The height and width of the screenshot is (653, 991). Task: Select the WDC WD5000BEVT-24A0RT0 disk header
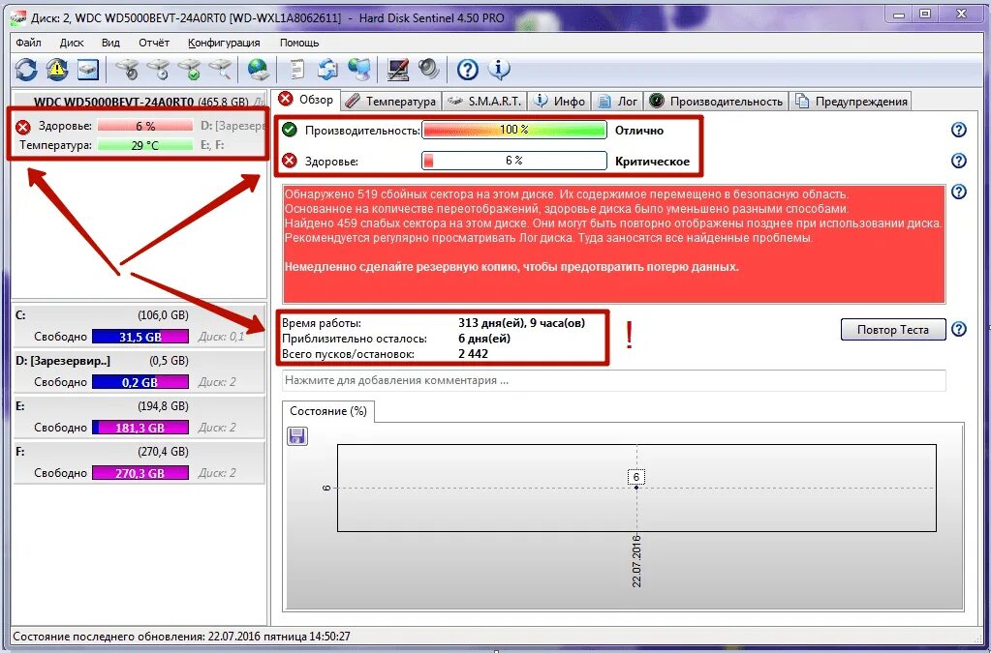(139, 101)
